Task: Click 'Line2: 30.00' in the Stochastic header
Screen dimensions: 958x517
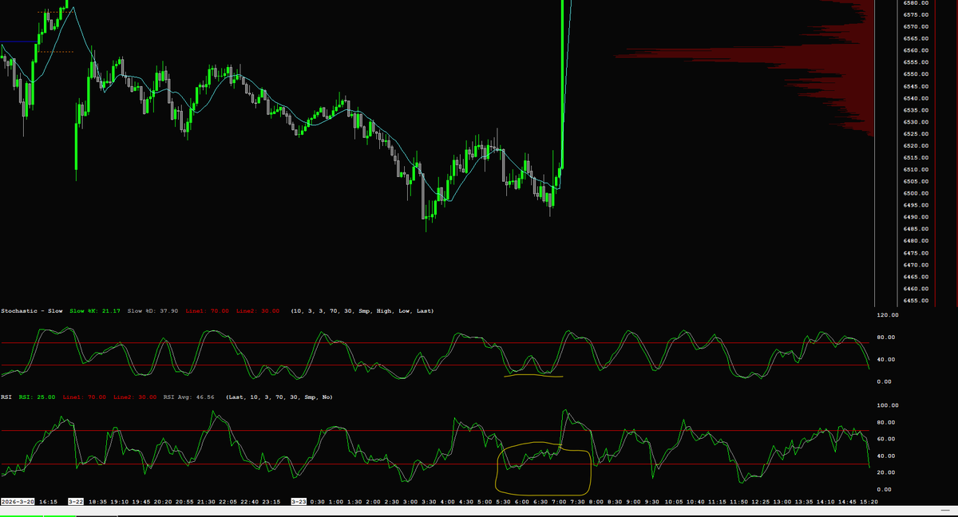Action: 258,310
